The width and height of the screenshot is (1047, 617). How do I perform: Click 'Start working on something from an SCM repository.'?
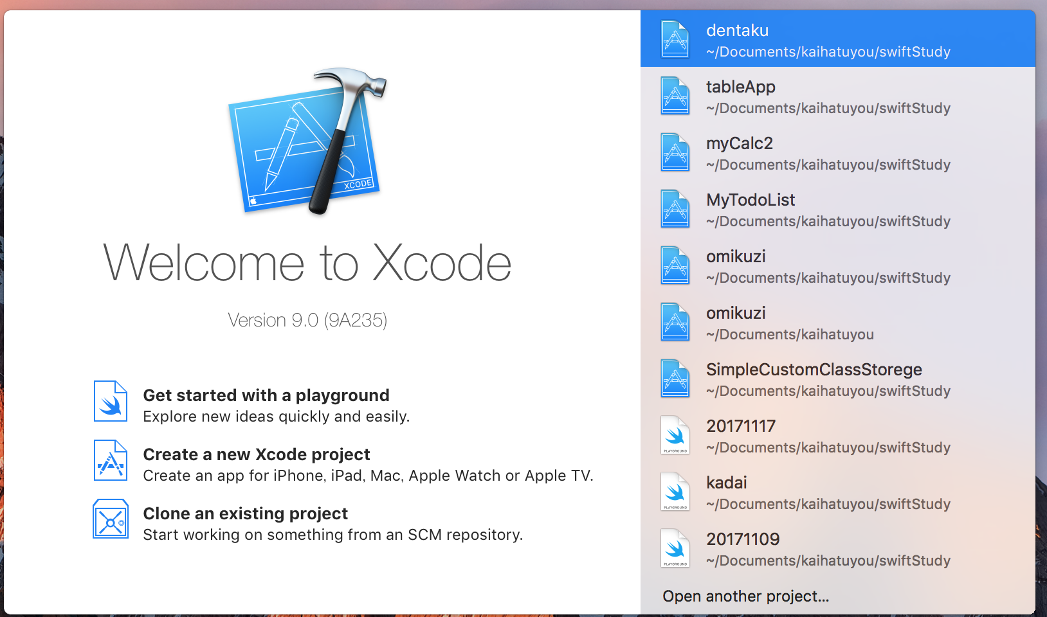pyautogui.click(x=333, y=535)
